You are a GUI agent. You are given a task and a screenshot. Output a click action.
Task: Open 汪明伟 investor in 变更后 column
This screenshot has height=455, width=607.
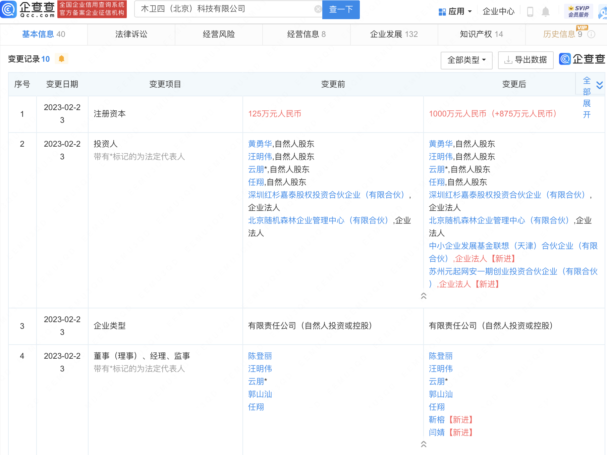[x=441, y=157]
